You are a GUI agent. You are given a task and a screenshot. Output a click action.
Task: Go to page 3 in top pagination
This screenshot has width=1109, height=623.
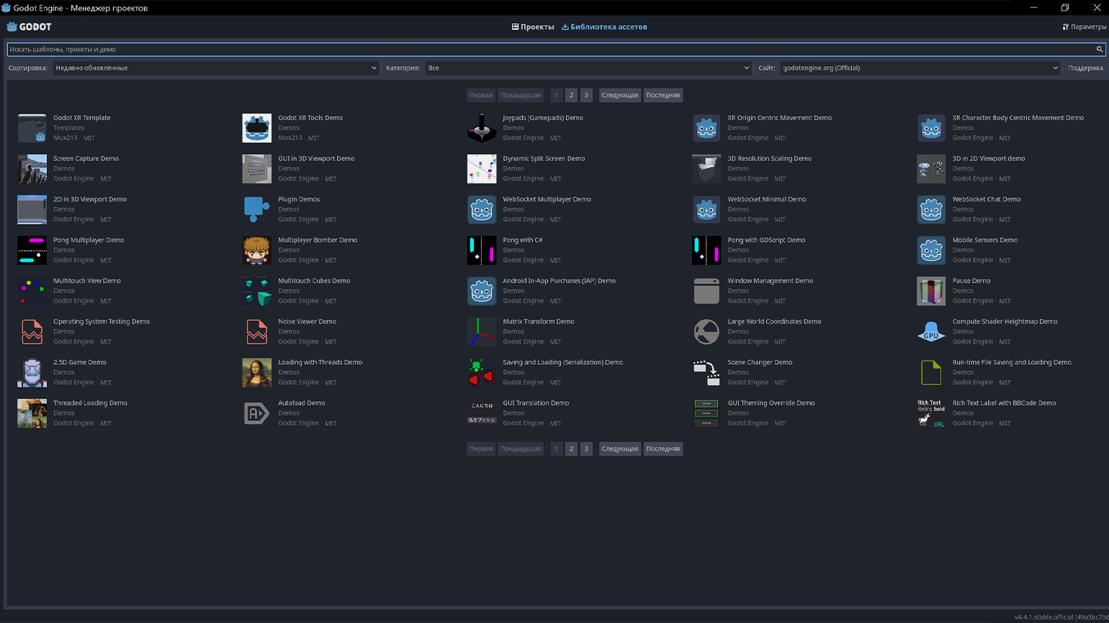point(586,95)
